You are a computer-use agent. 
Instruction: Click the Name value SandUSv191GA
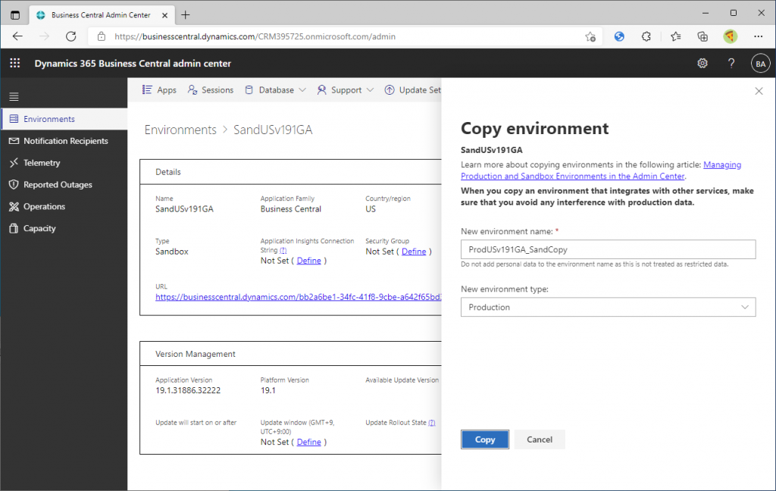[x=185, y=209]
